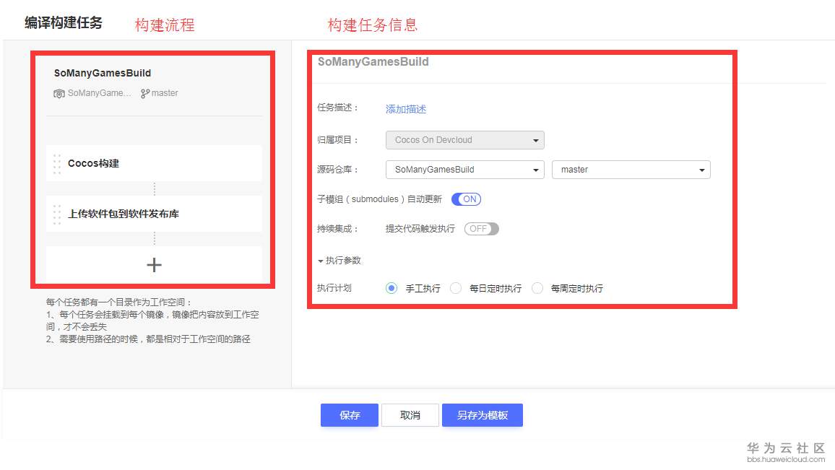Image resolution: width=835 pixels, height=470 pixels.
Task: Click the repository icon beside SoManyGame...
Action: point(60,93)
